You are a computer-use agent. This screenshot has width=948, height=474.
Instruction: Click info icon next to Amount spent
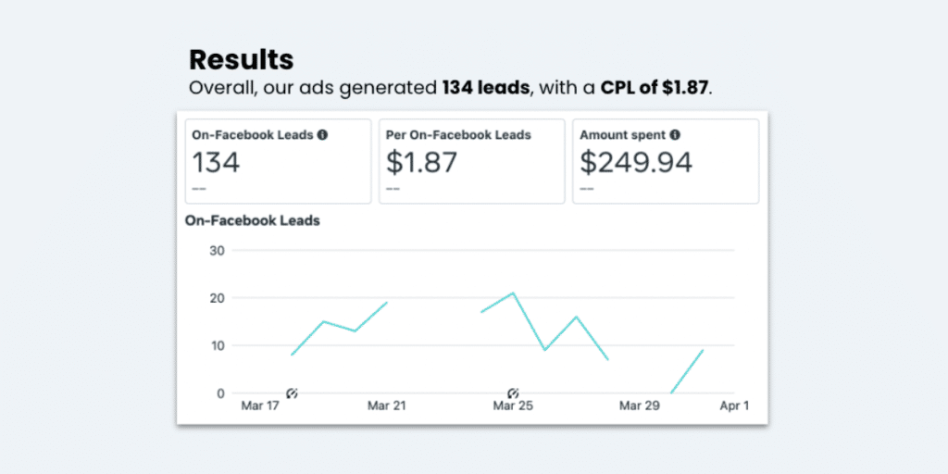[x=675, y=135]
